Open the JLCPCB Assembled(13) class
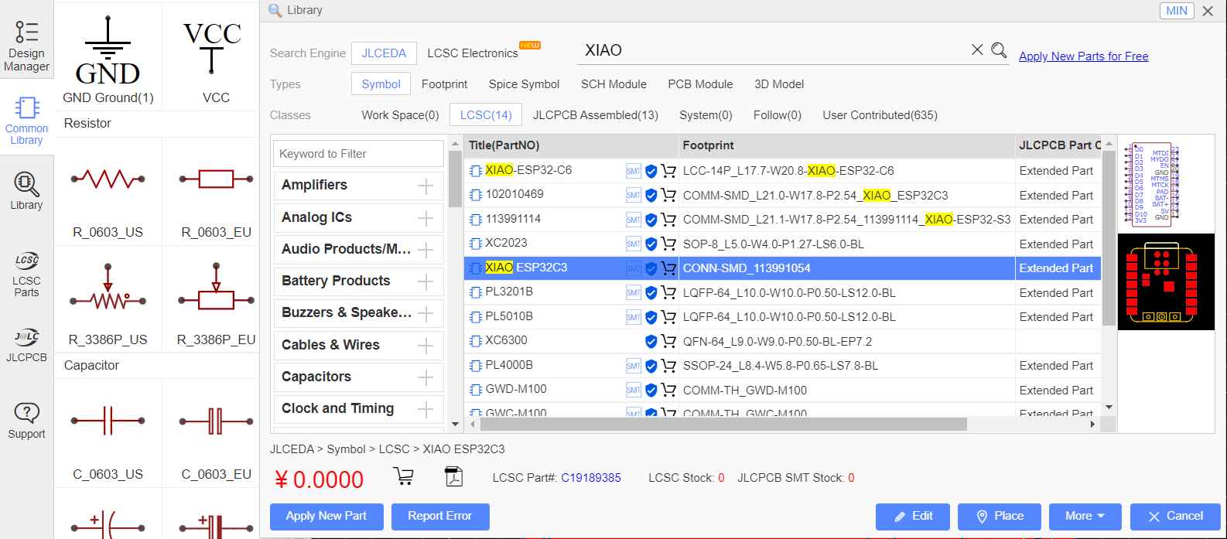Screen dimensions: 1227x539 point(596,115)
